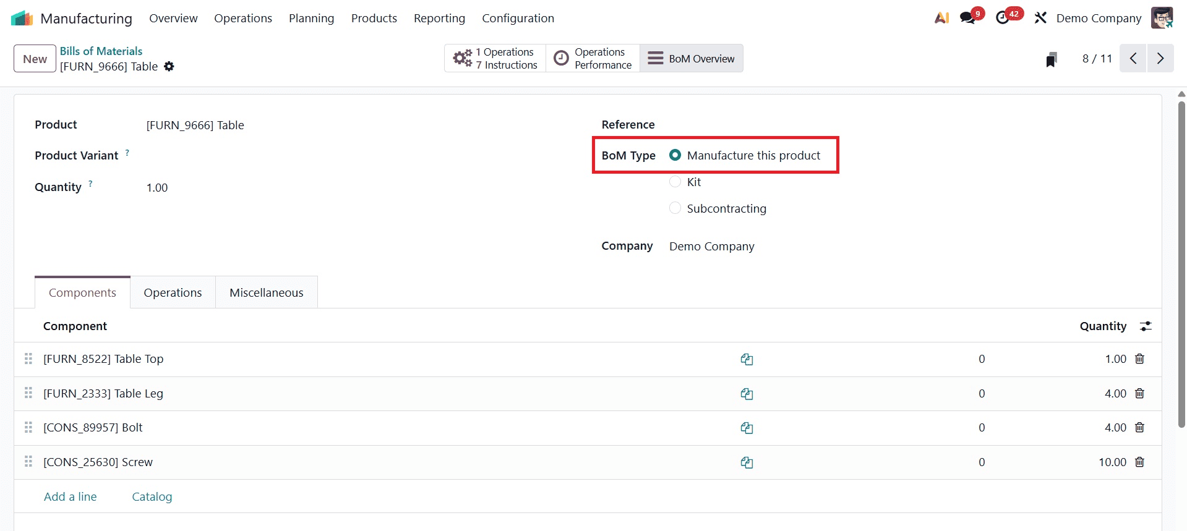Click the gear actions icon beside Table title
1187x531 pixels.
point(169,66)
